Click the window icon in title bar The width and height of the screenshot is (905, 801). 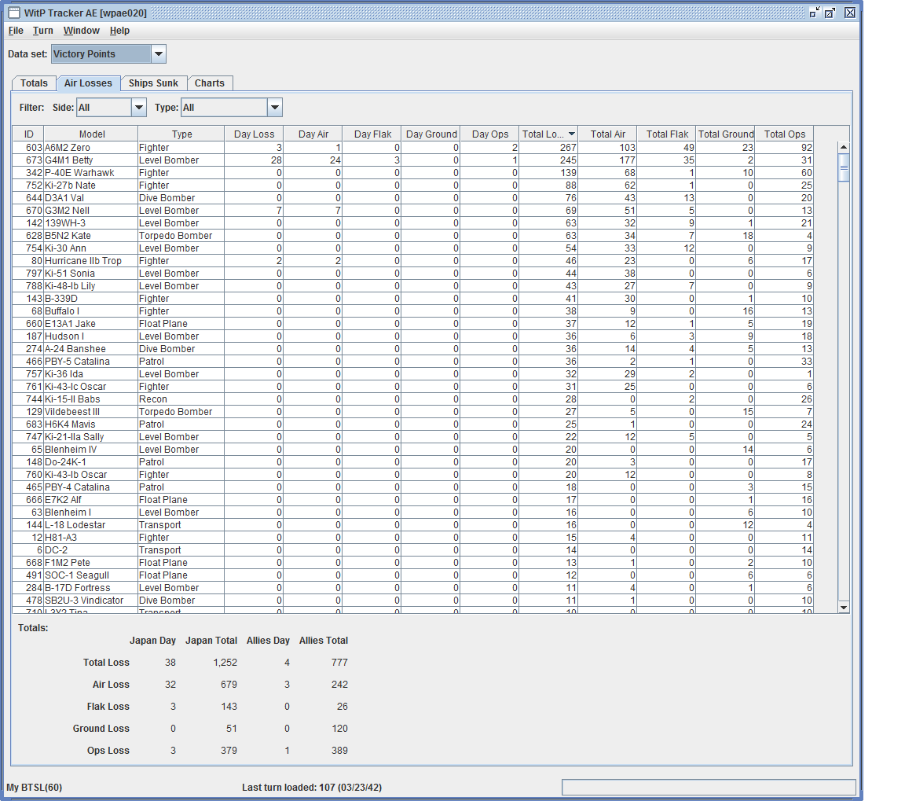pyautogui.click(x=14, y=13)
